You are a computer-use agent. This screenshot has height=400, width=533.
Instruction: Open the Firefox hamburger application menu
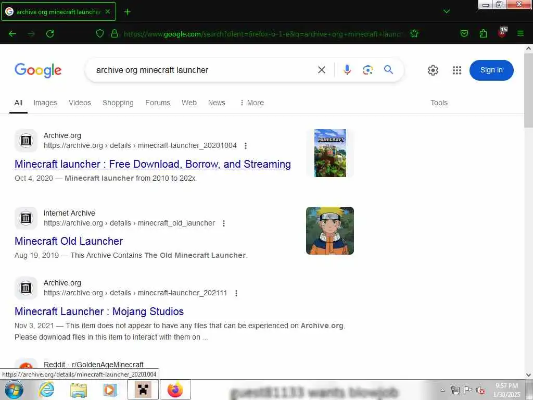tap(521, 33)
